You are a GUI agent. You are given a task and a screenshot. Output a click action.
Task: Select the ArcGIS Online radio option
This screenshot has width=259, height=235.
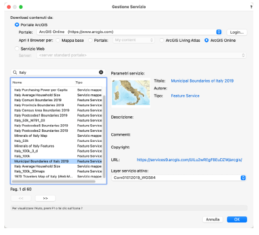click(206, 40)
